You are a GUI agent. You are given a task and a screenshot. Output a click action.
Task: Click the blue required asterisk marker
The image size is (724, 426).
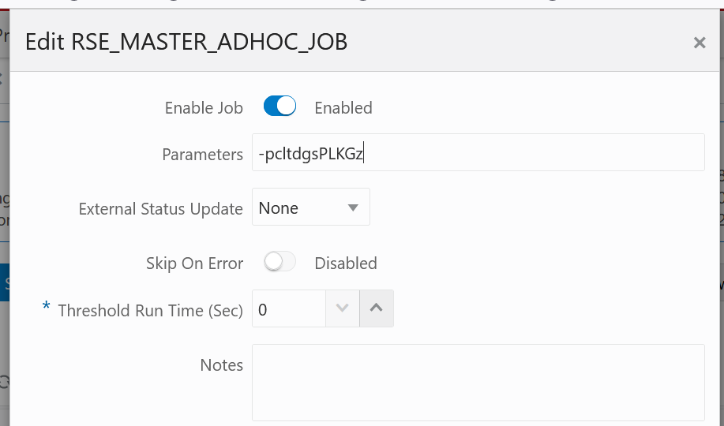pos(46,306)
